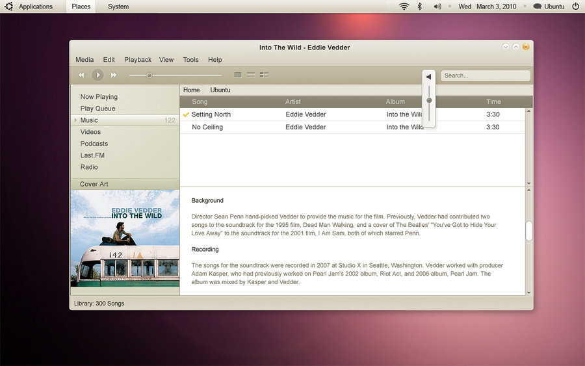Image resolution: width=585 pixels, height=366 pixels.
Task: Click the vertical volume slider knob
Action: (x=429, y=100)
